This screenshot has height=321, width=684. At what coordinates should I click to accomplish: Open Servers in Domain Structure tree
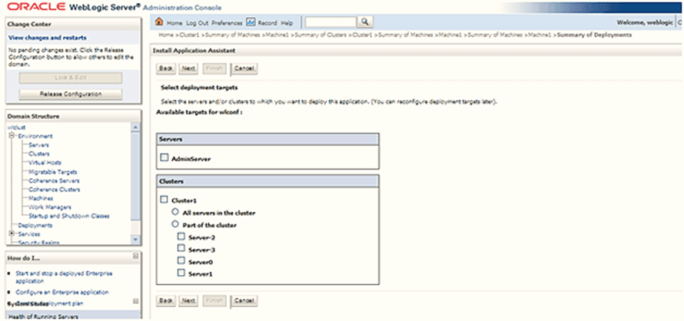[x=39, y=145]
